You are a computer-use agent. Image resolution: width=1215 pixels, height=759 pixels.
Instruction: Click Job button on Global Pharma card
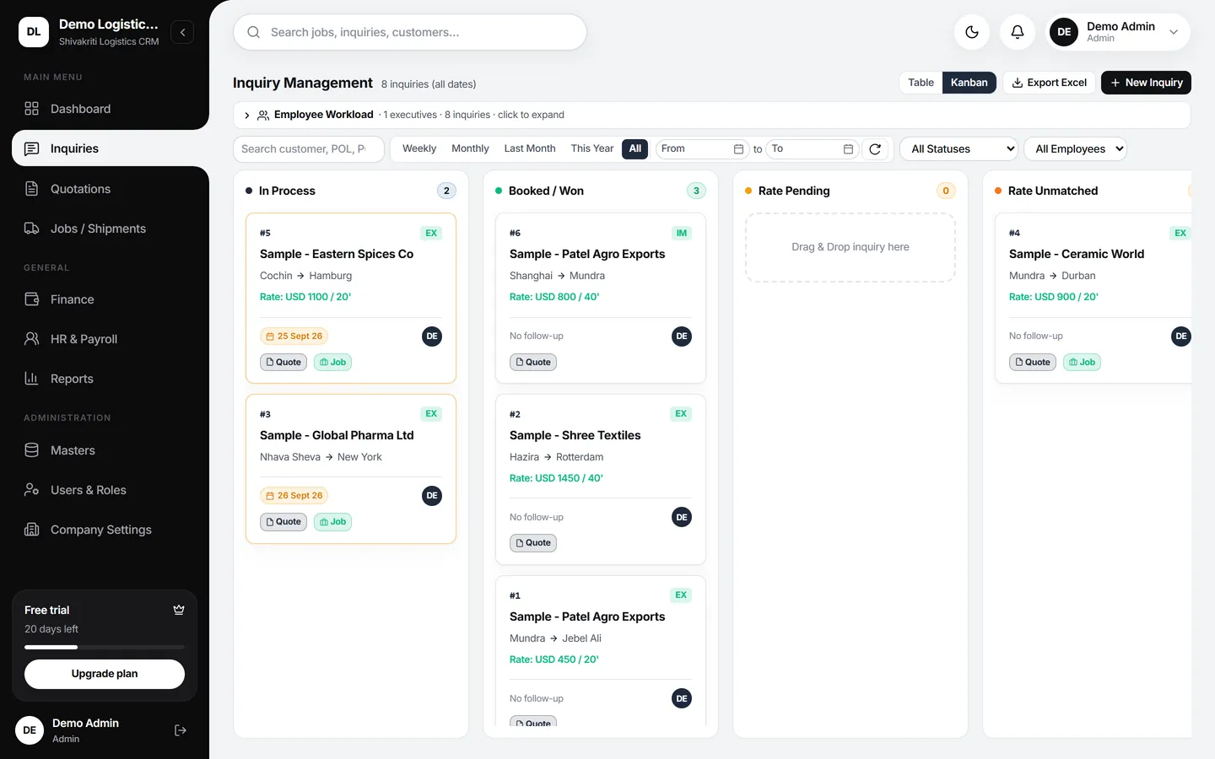pos(332,522)
